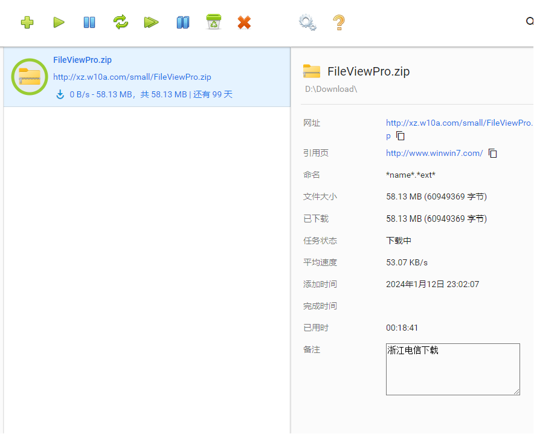Pause the selected download with the blue pause icon

click(89, 22)
